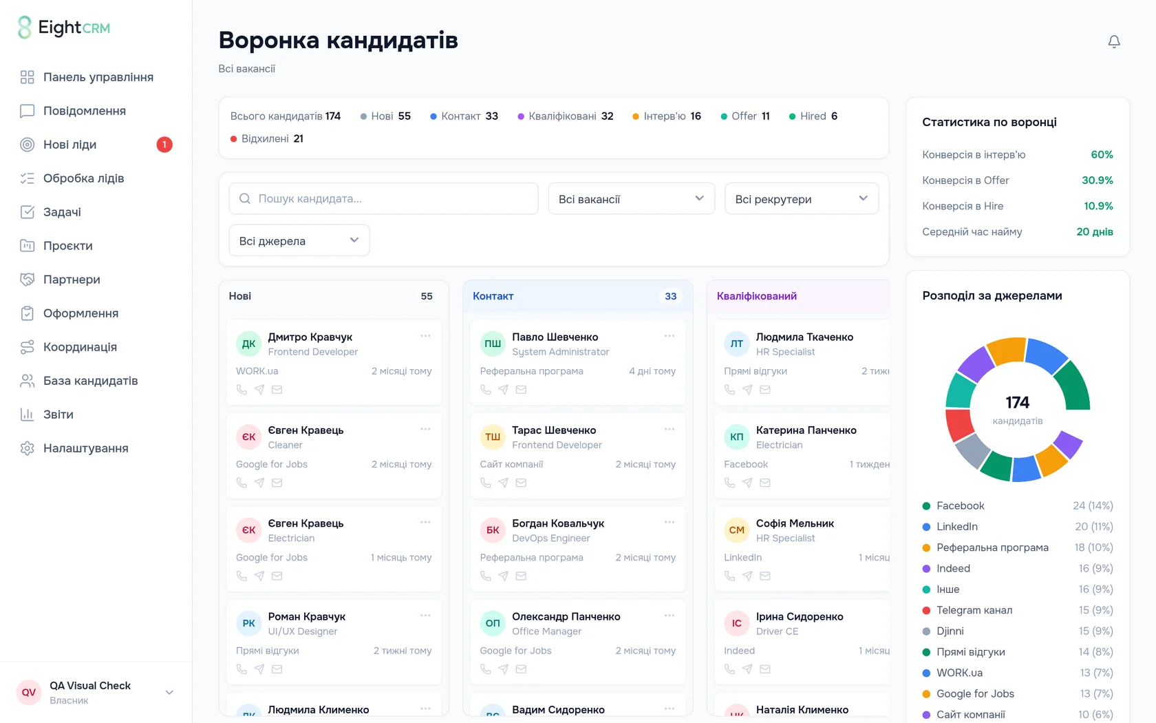The image size is (1156, 723).
Task: Click the Звіти chart icon
Action: [x=28, y=415]
